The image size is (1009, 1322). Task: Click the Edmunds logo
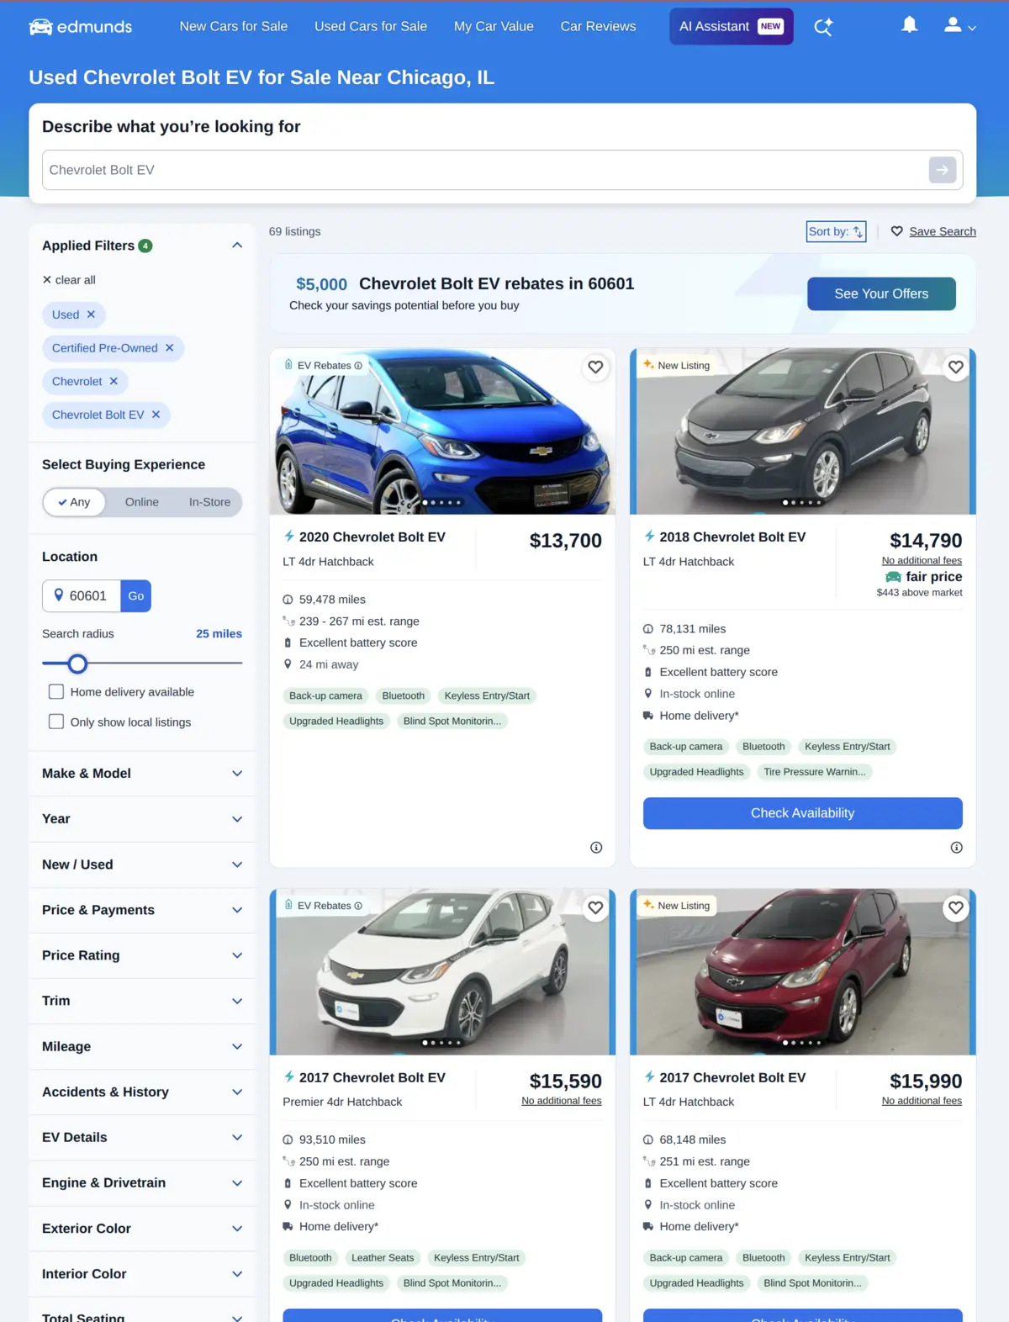81,27
